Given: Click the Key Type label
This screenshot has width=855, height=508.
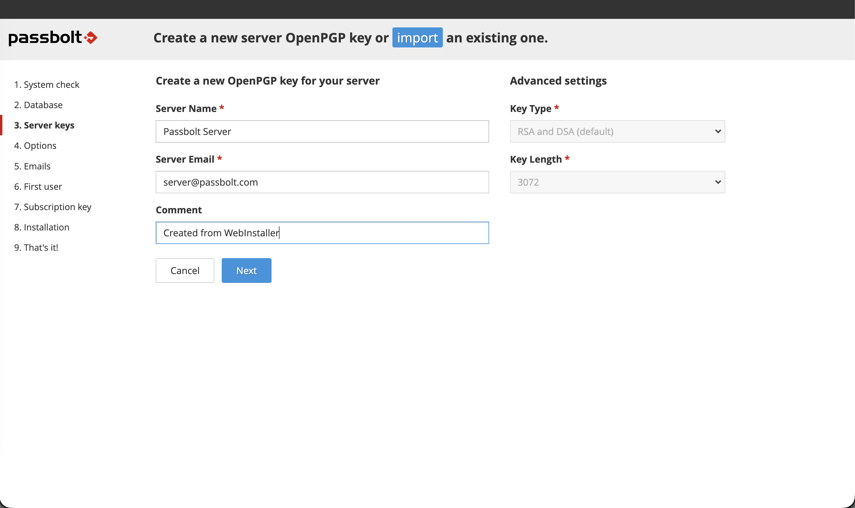Looking at the screenshot, I should pos(530,108).
